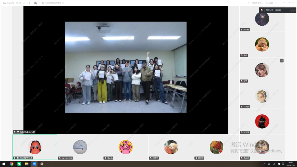The height and width of the screenshot is (167, 297).
Task: Click the red circular avatar in right panel
Action: [262, 121]
